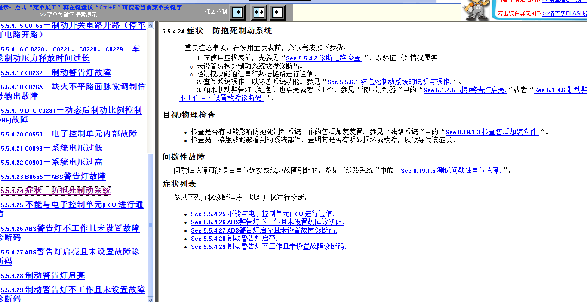This screenshot has height=302, width=587.
Task: Click the 重要注意事项 paragraph
Action: (x=266, y=47)
